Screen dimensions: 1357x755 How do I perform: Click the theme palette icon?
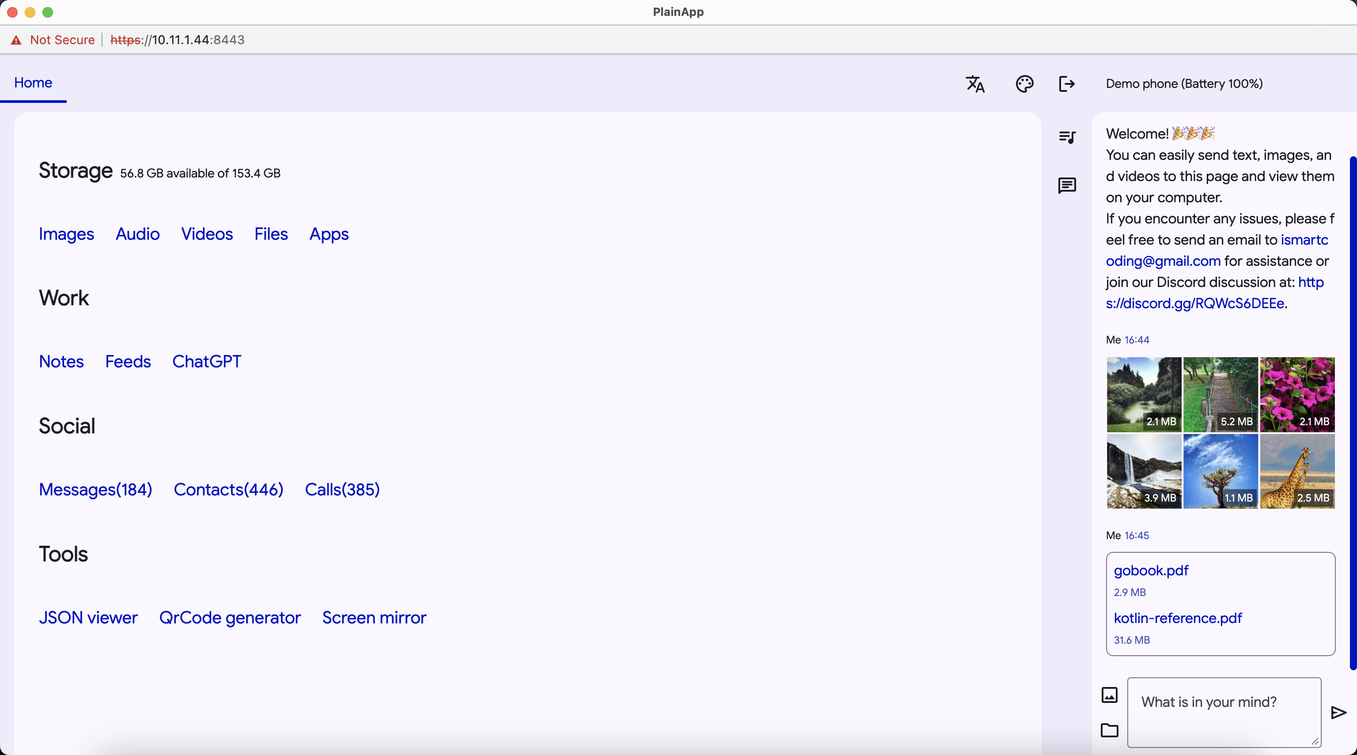pyautogui.click(x=1024, y=84)
